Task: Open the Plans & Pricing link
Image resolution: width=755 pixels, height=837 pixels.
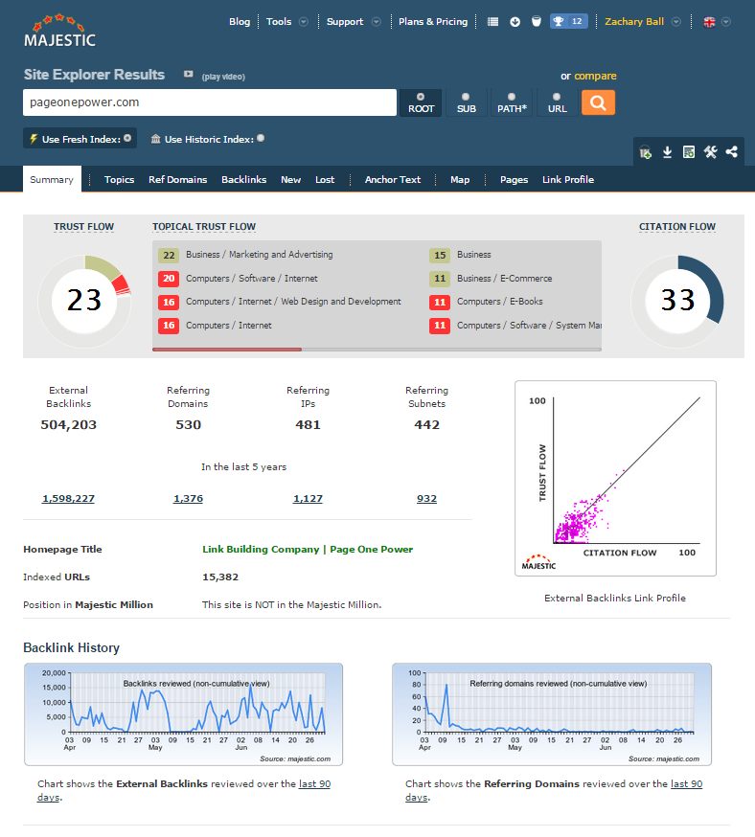Action: (433, 22)
